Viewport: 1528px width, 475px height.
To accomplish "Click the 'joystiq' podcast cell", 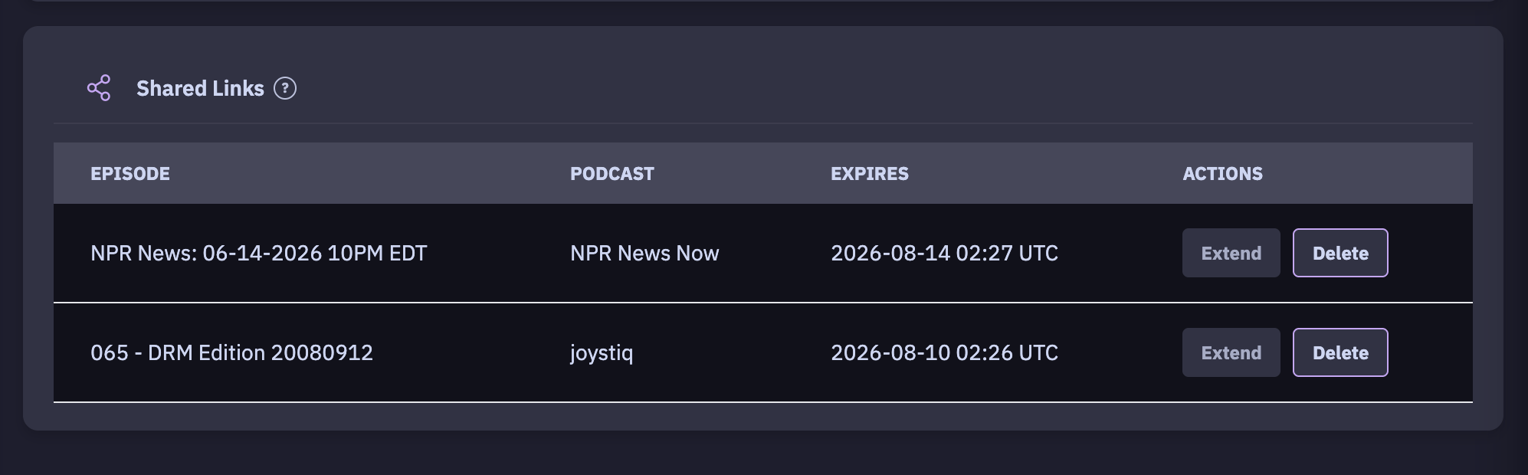I will (602, 353).
